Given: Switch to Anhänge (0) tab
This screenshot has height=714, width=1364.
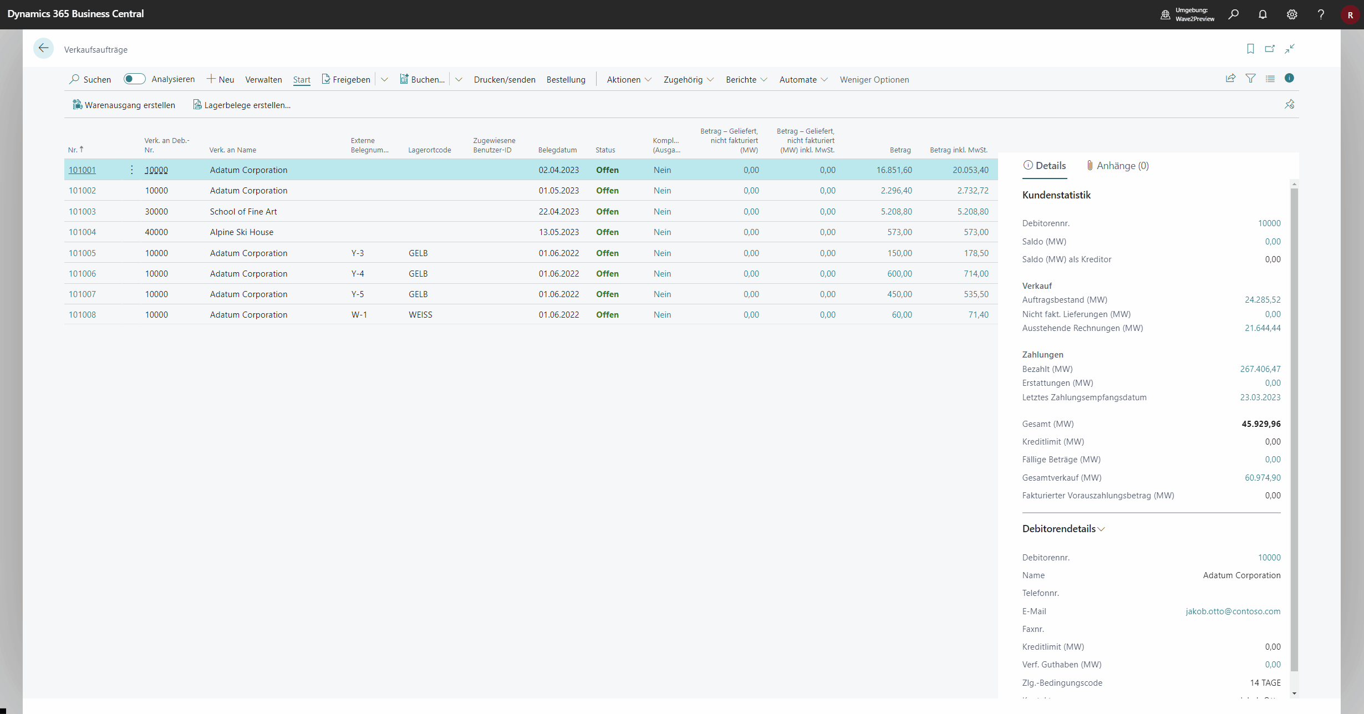Looking at the screenshot, I should 1117,165.
